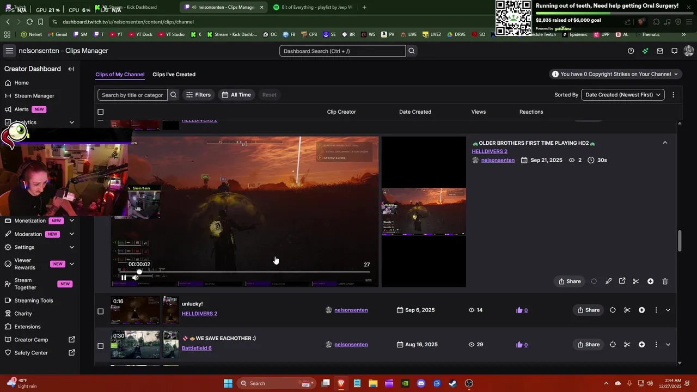Share the unlucky! clip

click(x=589, y=310)
